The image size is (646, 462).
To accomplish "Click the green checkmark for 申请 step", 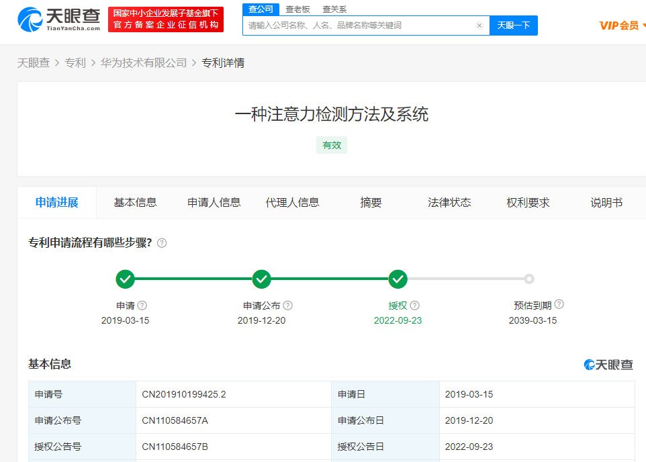I will click(125, 279).
